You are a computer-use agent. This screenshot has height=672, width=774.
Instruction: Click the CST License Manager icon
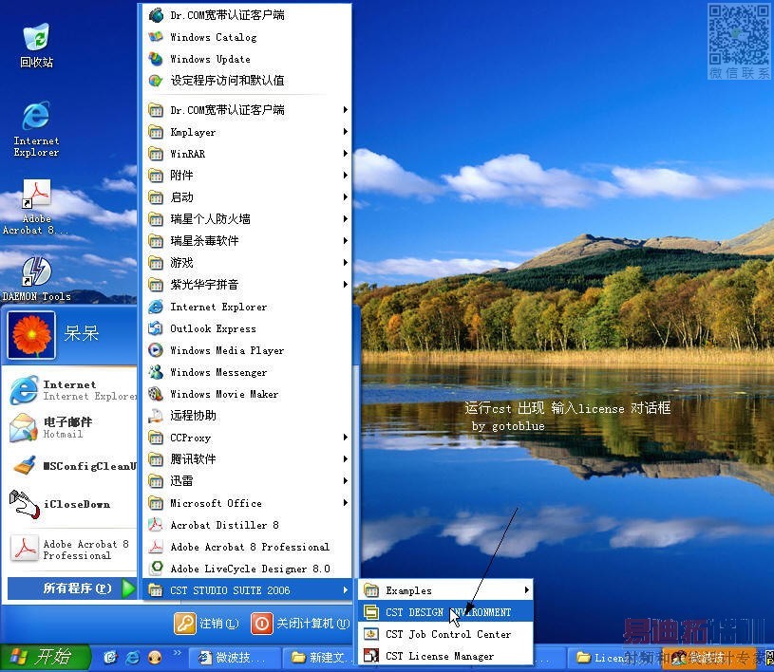pyautogui.click(x=371, y=656)
